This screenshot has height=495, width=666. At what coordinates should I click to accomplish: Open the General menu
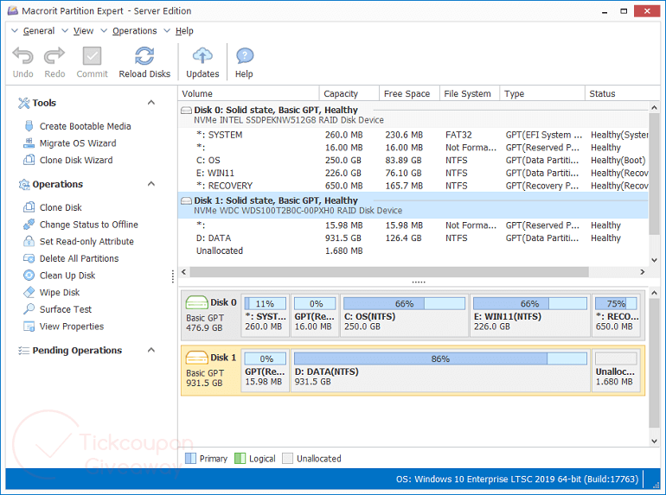[x=38, y=31]
